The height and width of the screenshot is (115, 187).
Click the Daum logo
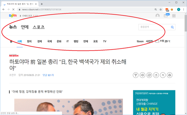(13, 16)
